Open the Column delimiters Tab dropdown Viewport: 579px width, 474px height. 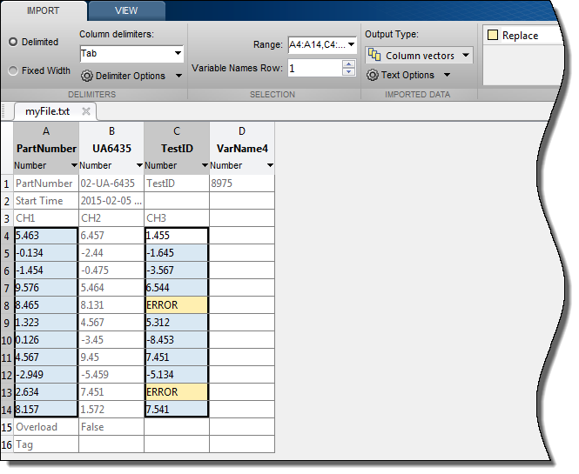click(x=177, y=54)
